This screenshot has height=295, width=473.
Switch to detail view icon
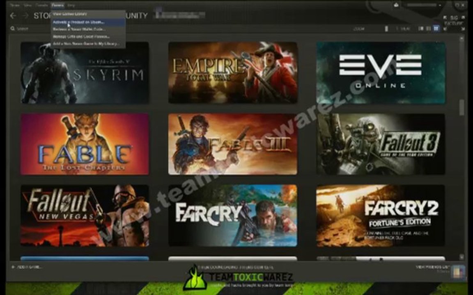[x=421, y=28]
